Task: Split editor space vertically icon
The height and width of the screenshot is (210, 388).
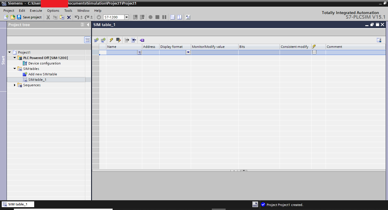Action: [180, 17]
